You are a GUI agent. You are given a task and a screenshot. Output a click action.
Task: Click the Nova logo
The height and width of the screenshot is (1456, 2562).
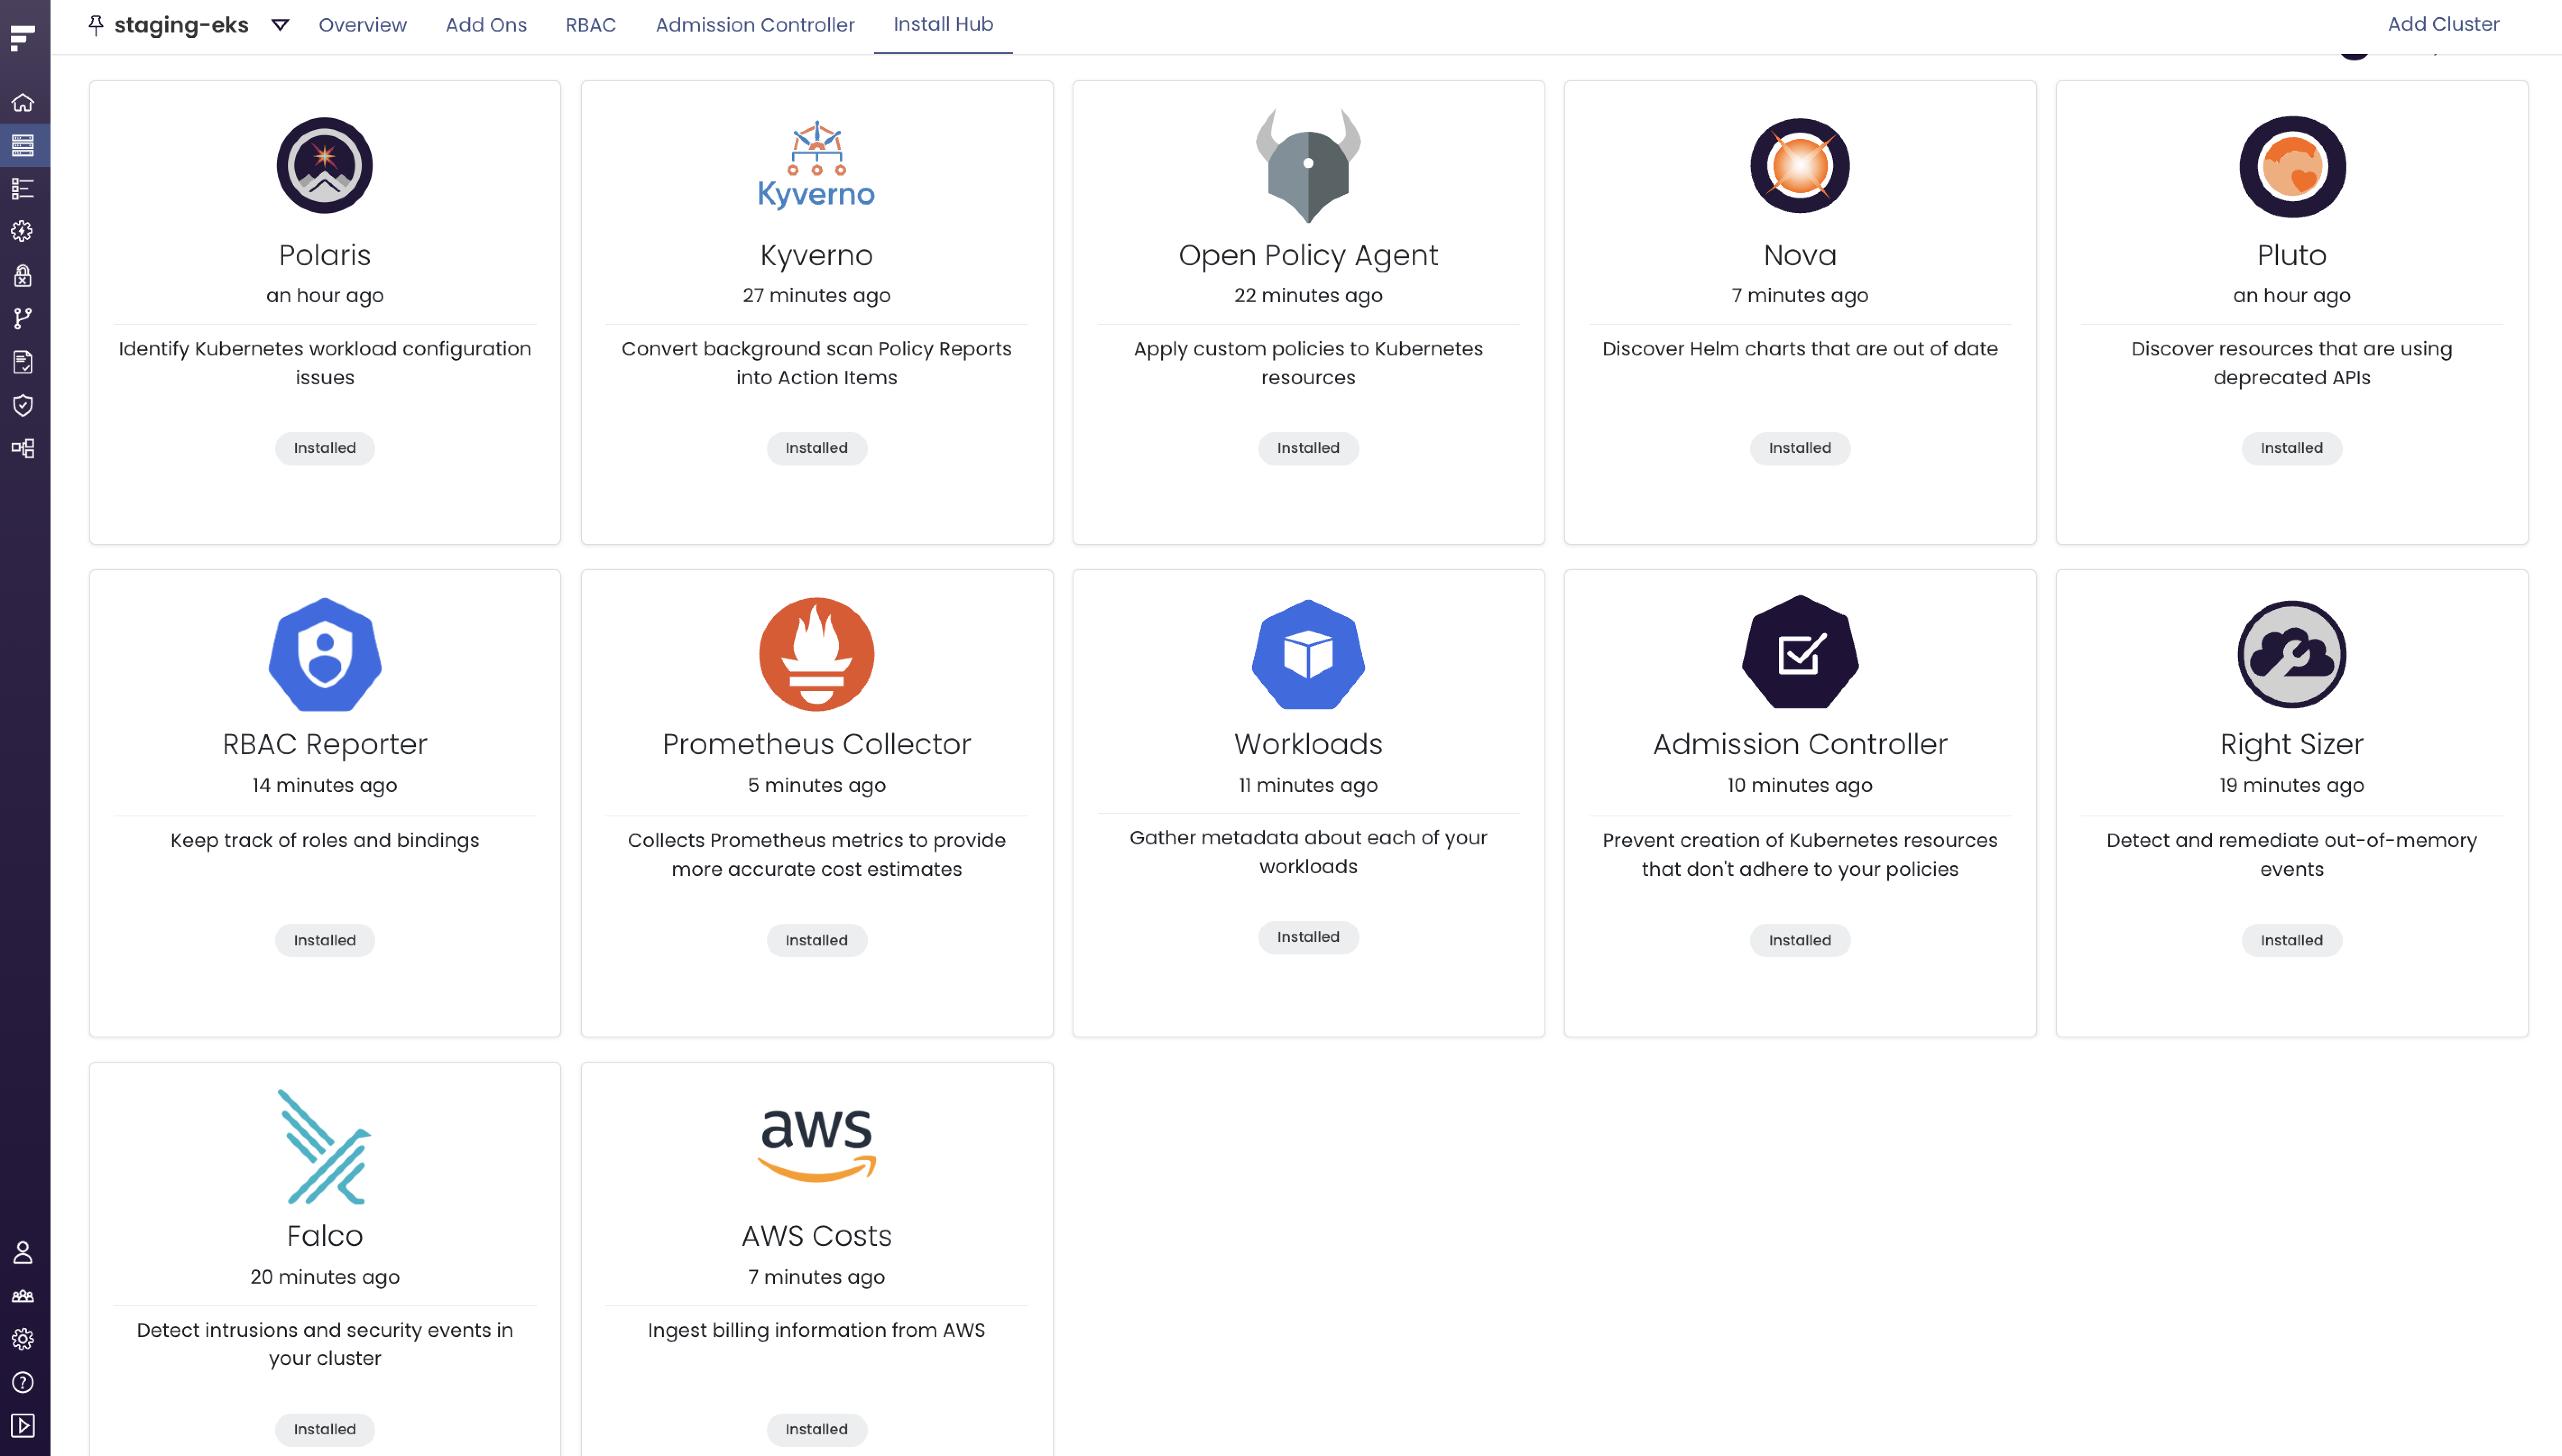point(1800,165)
